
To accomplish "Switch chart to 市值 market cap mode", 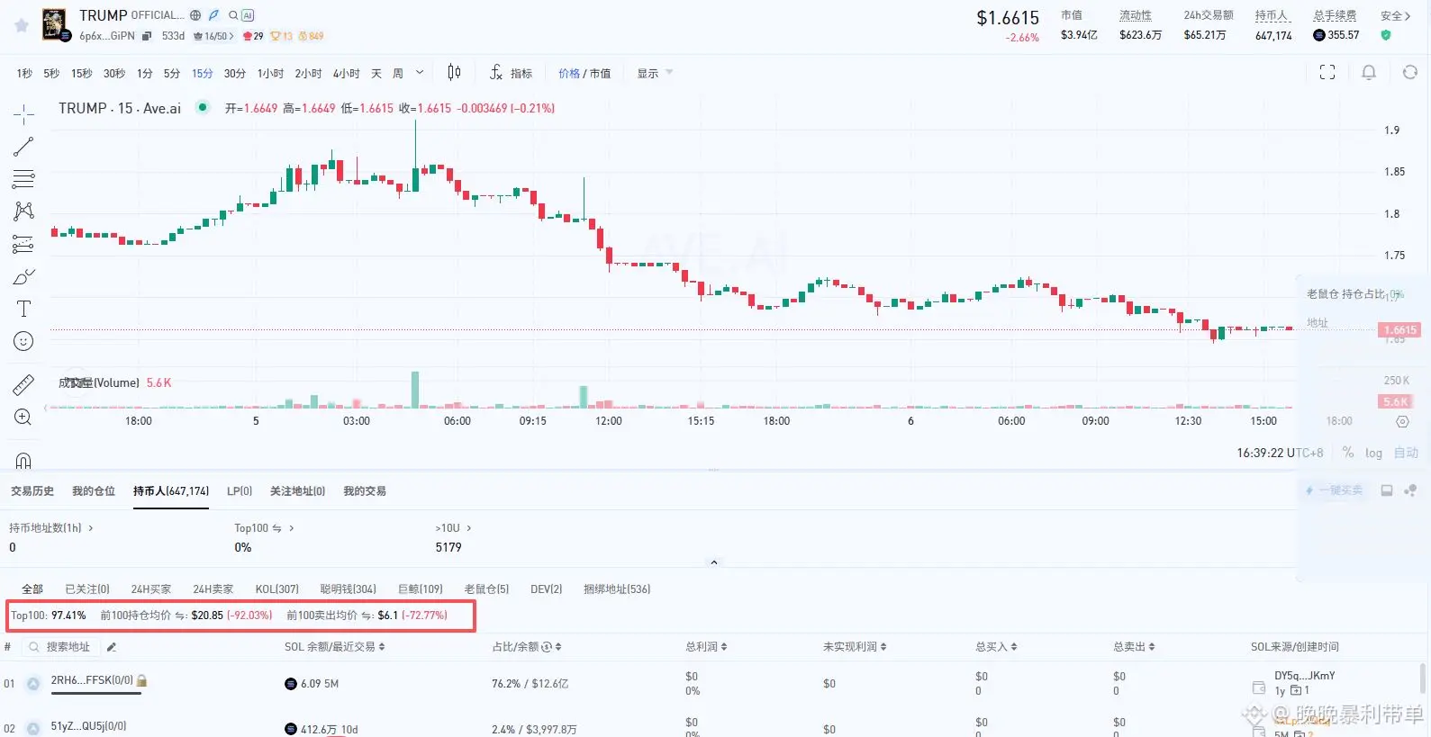I will pos(600,74).
